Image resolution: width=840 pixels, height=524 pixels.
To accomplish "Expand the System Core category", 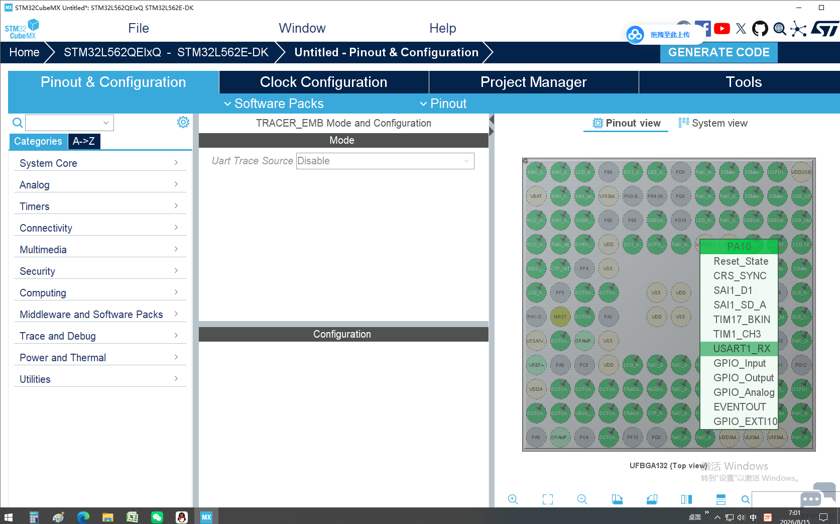I will 100,163.
